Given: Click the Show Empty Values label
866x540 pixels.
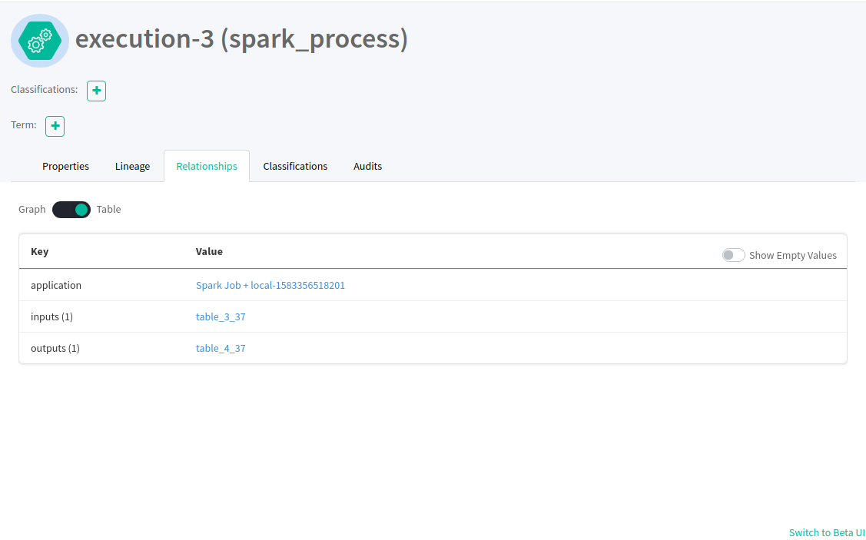Looking at the screenshot, I should tap(792, 255).
